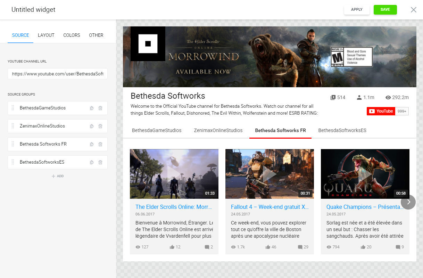The height and width of the screenshot is (278, 423).
Task: Add a new source group
Action: [58, 176]
